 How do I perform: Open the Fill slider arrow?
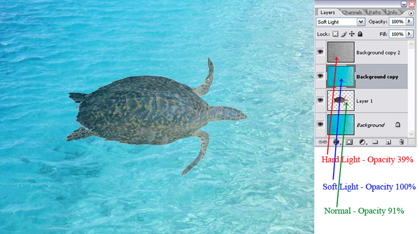[x=409, y=34]
